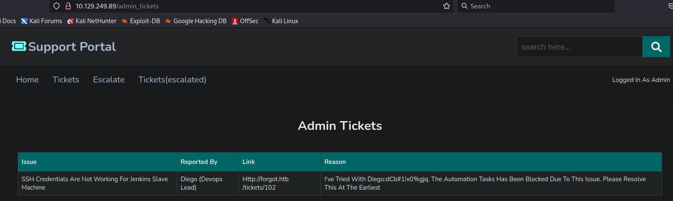Open the Kali Forums bookmark
673x201 pixels.
[42, 21]
